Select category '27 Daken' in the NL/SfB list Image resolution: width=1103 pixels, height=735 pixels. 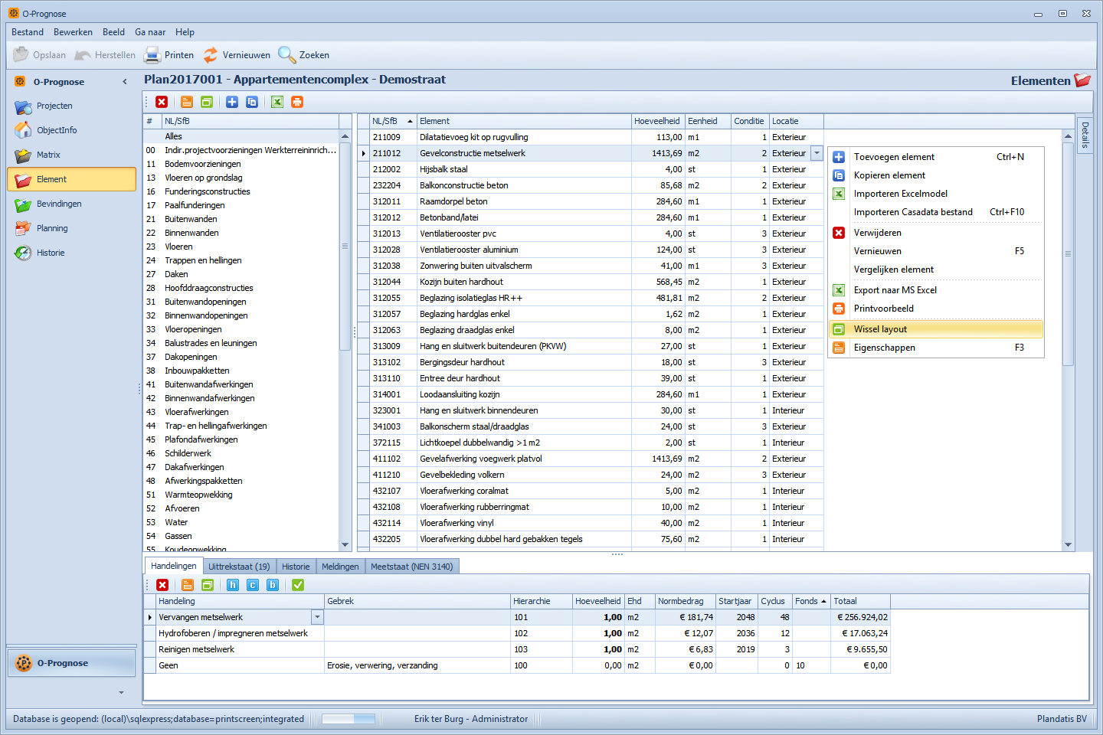pyautogui.click(x=176, y=274)
